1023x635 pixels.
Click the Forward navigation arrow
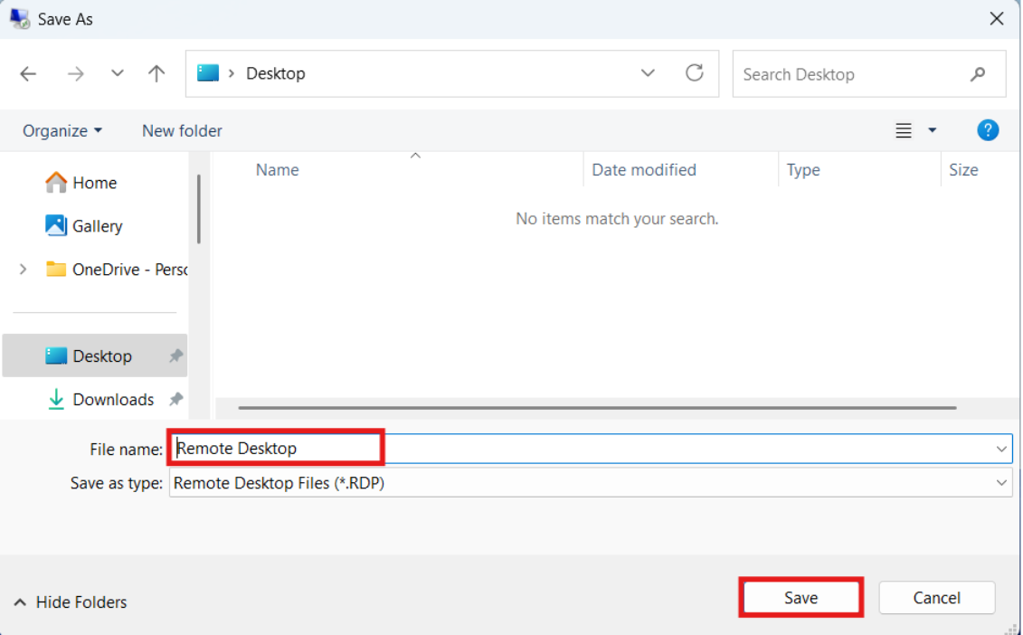pyautogui.click(x=76, y=74)
